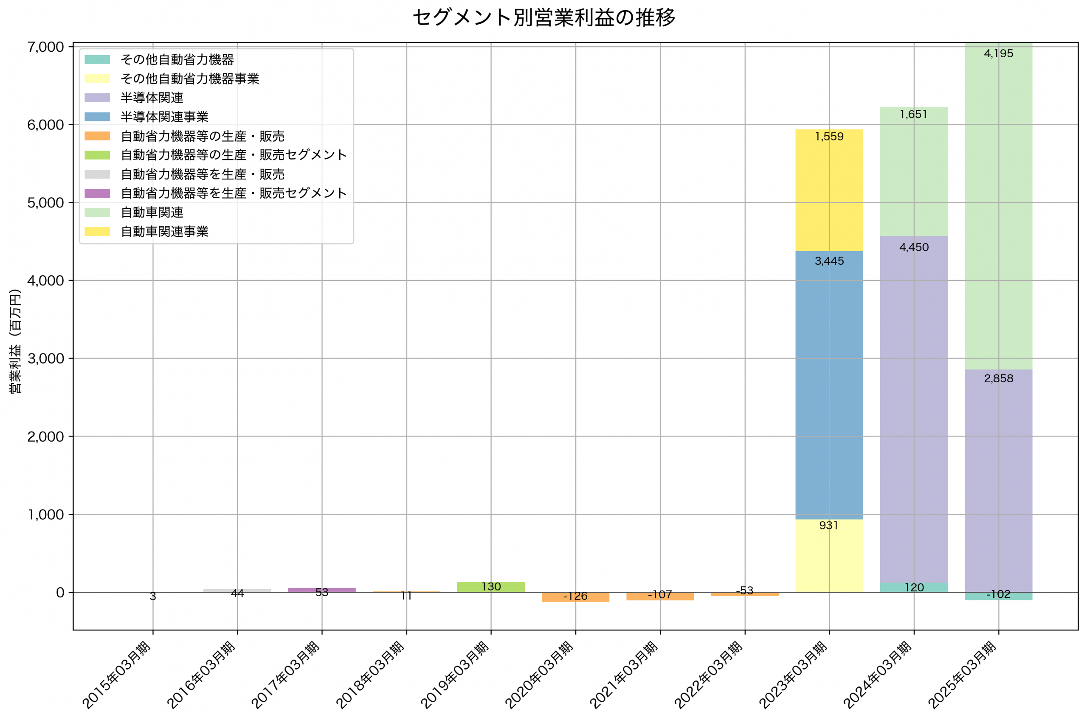Click x-axis label 2020年03月期

[x=539, y=675]
